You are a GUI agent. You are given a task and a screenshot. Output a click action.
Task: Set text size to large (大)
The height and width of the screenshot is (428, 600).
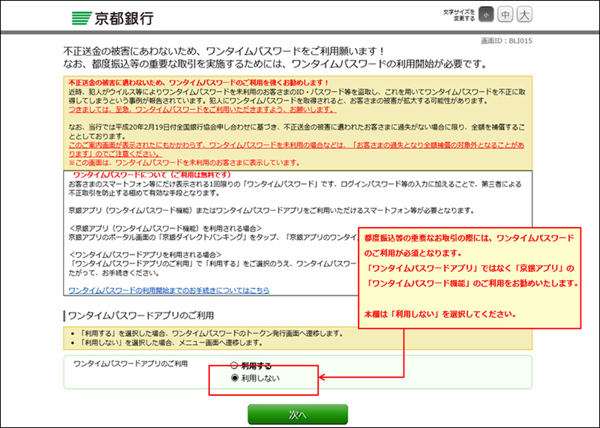pos(524,15)
